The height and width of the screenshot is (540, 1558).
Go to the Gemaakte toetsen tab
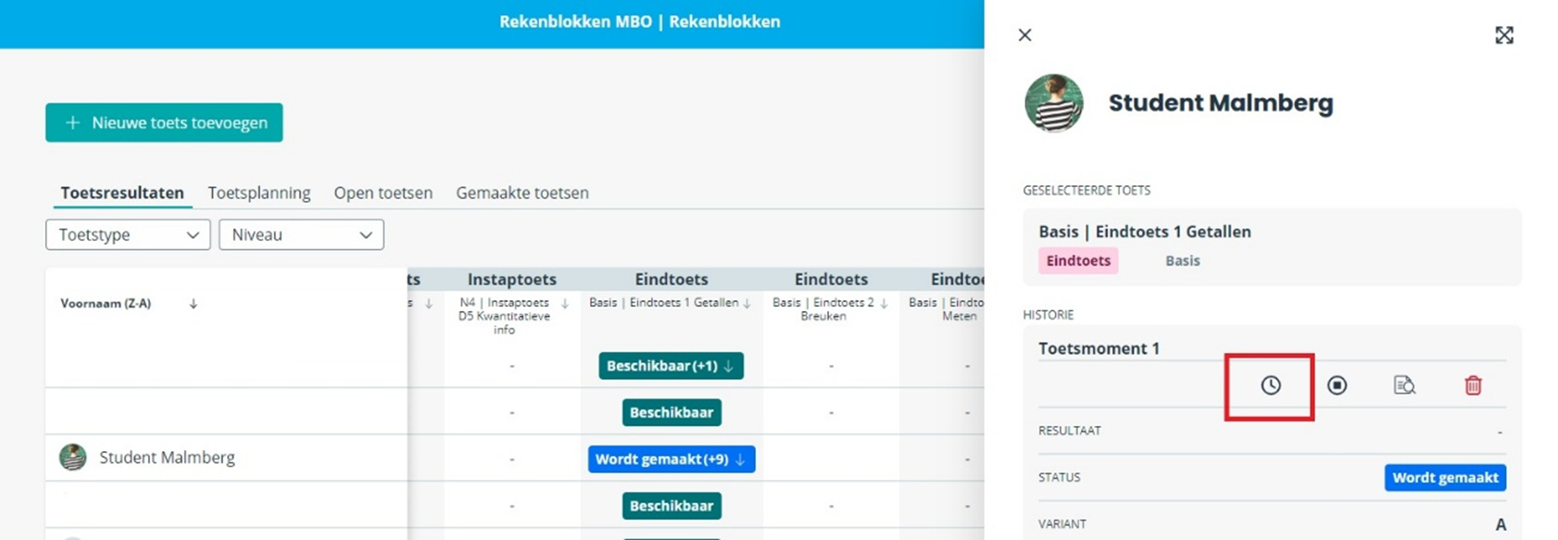click(521, 193)
